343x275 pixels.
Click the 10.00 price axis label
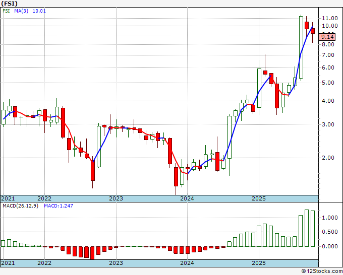pos(330,26)
